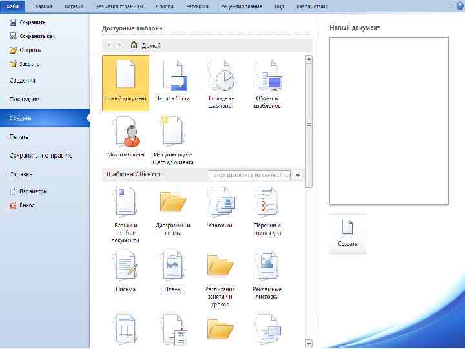This screenshot has height=349, width=465.
Task: Click Выход exit icon
Action: point(13,205)
